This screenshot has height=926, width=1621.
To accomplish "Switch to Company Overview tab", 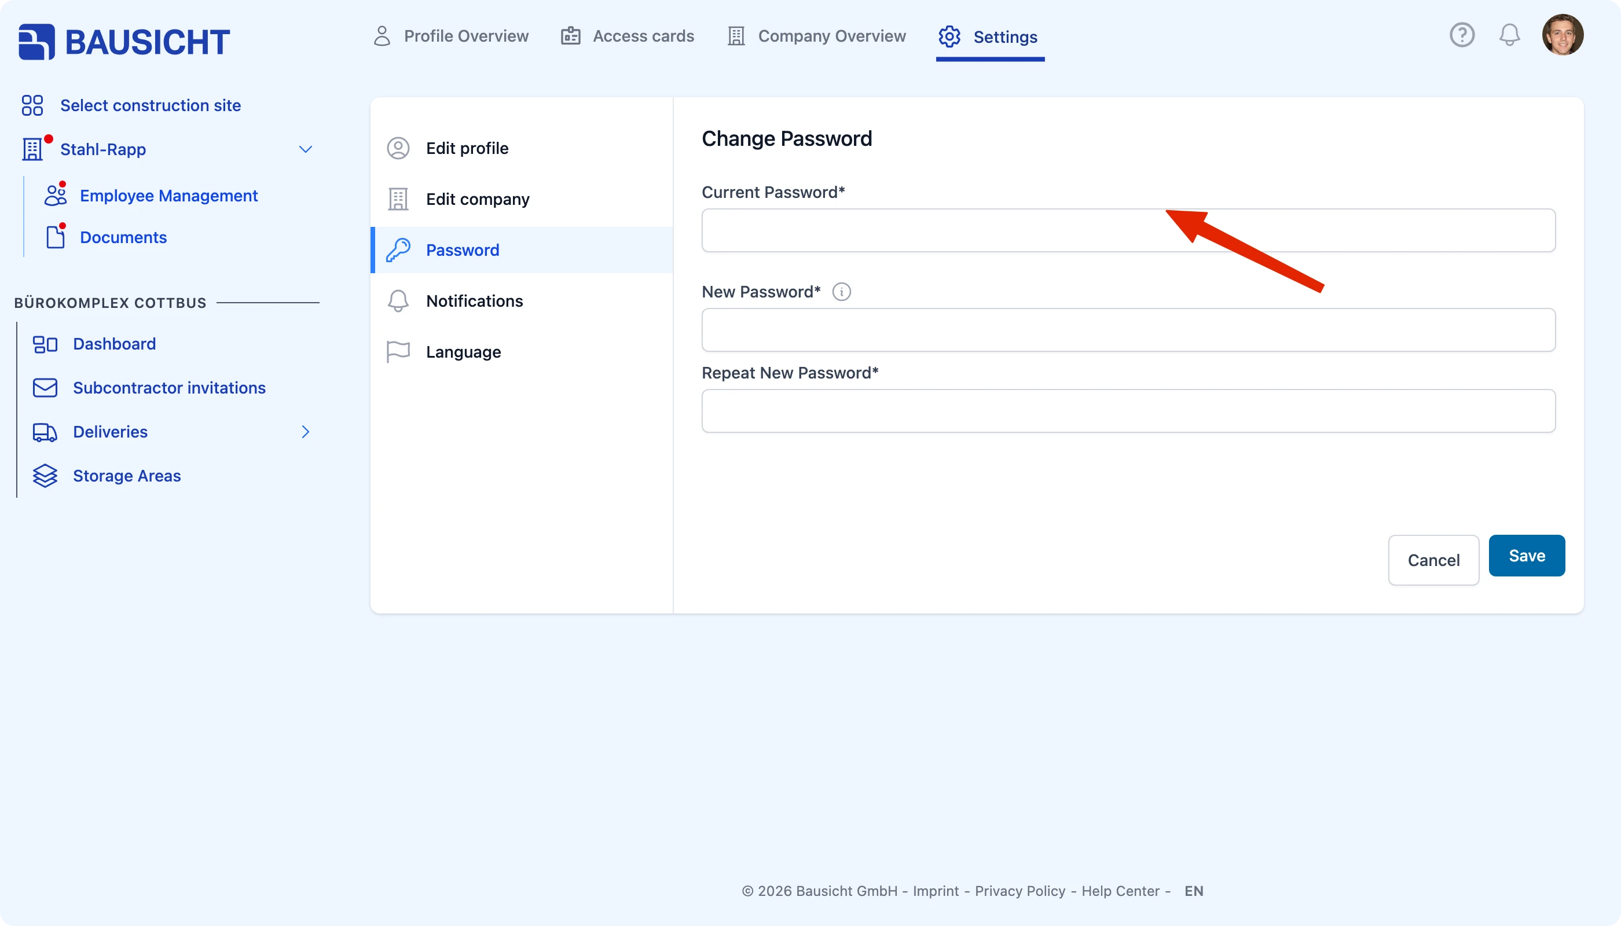I will [x=816, y=36].
